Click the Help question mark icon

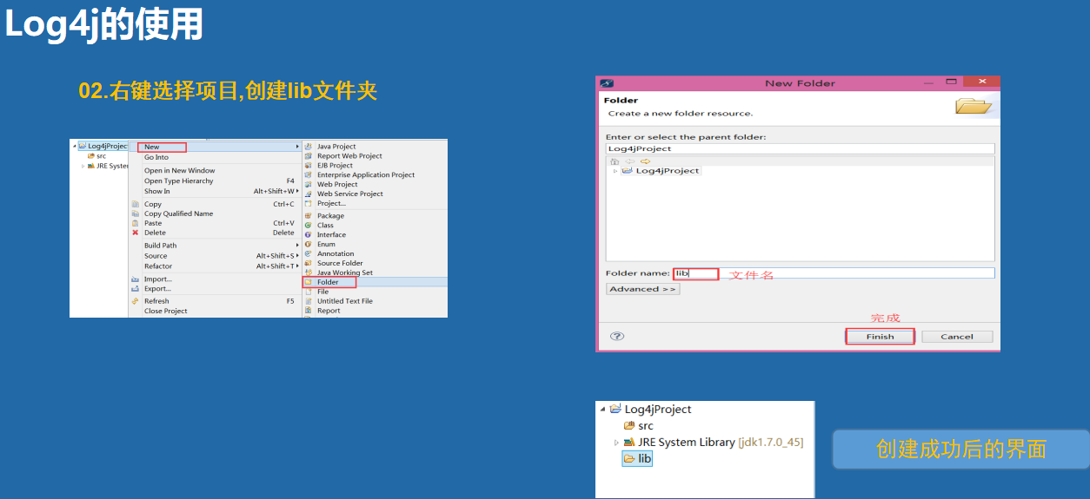click(x=617, y=336)
